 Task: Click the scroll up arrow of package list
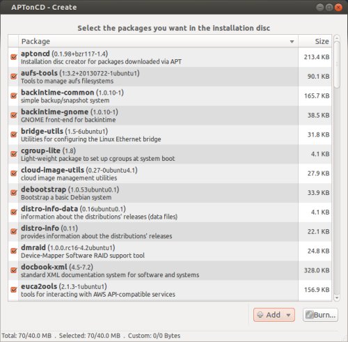click(337, 38)
